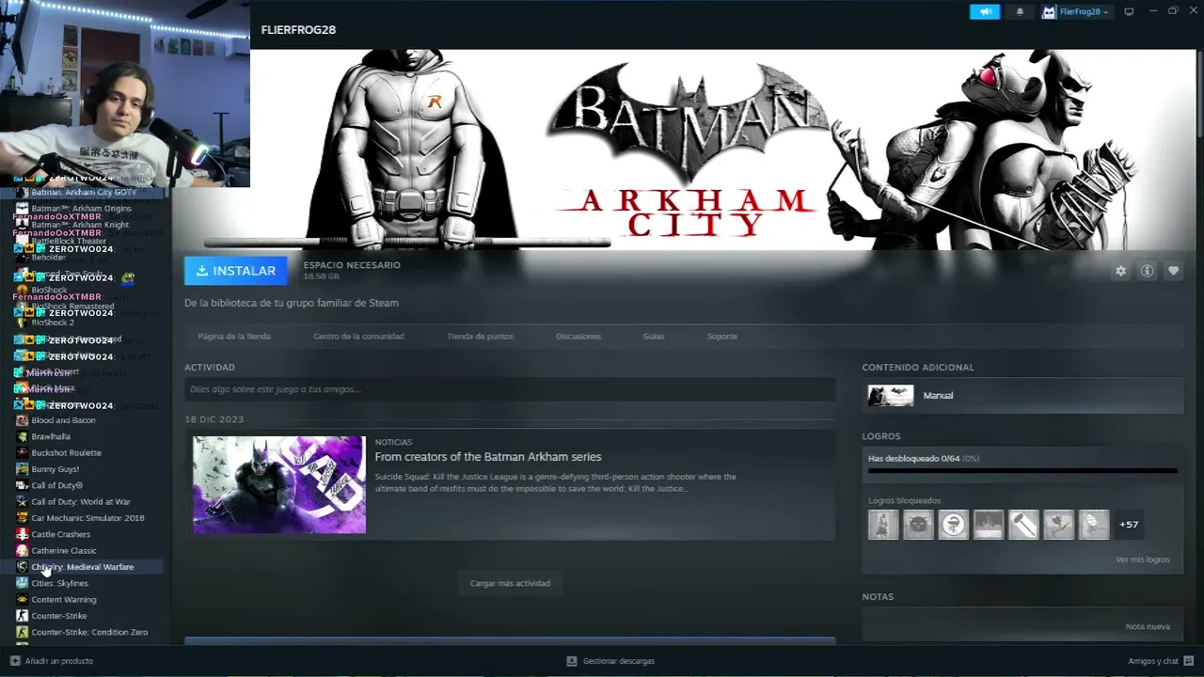1204x677 pixels.
Task: Click the Buckshot Roulette game icon
Action: pyautogui.click(x=22, y=452)
